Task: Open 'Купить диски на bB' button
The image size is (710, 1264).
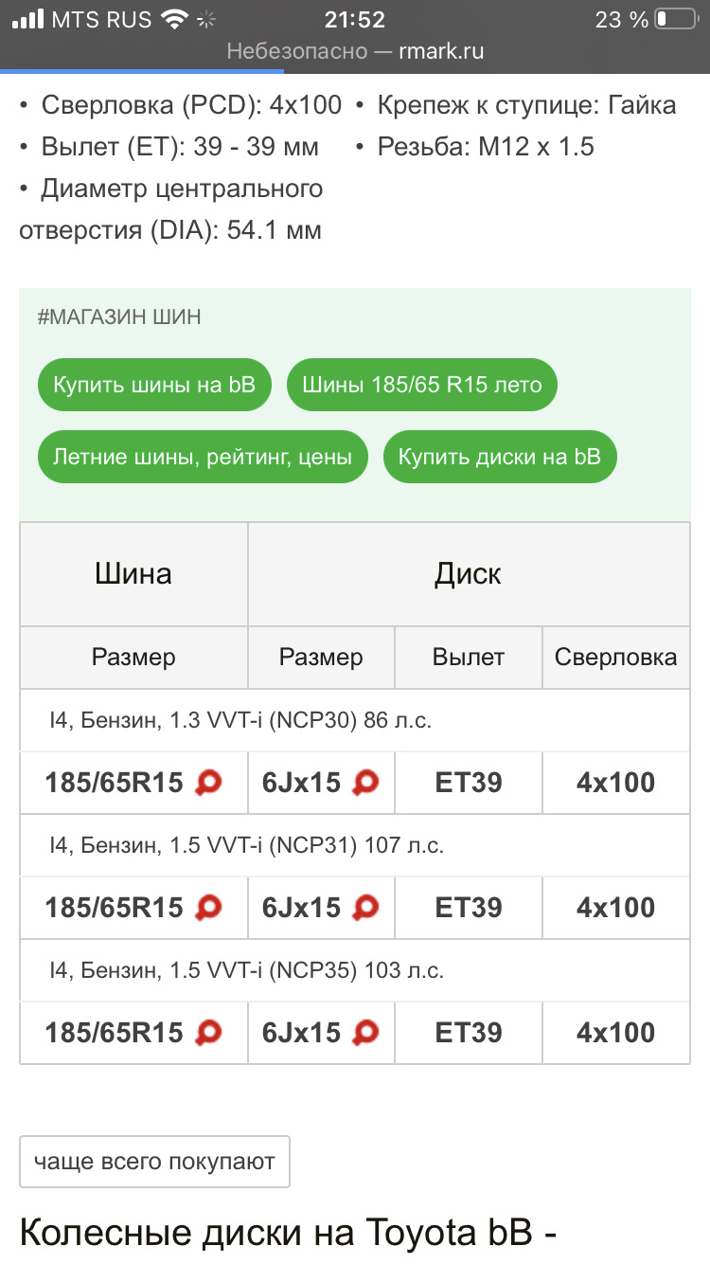Action: [500, 457]
